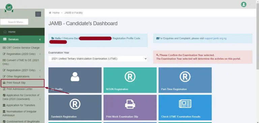This screenshot has width=259, height=123.
Task: Open the My Profile tile
Action: pyautogui.click(x=75, y=80)
